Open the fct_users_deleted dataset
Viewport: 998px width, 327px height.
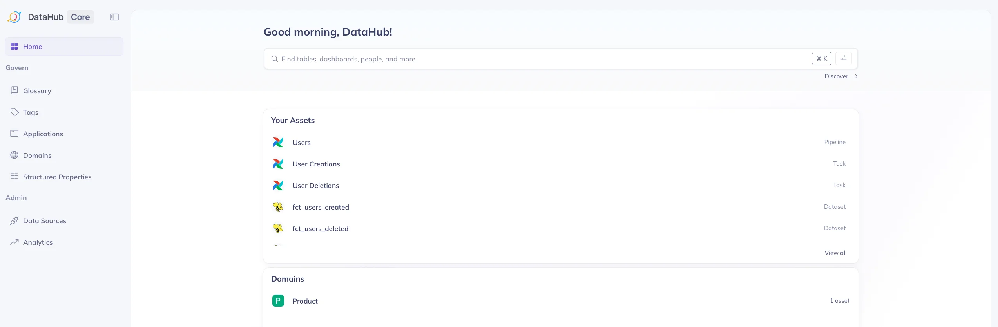coord(561,228)
